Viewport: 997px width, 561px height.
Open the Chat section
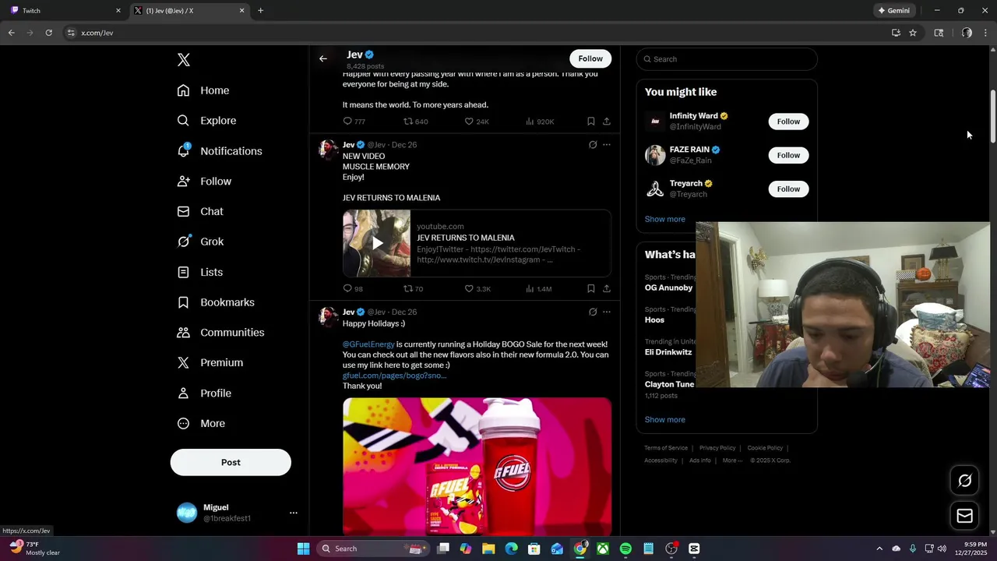coord(200,211)
